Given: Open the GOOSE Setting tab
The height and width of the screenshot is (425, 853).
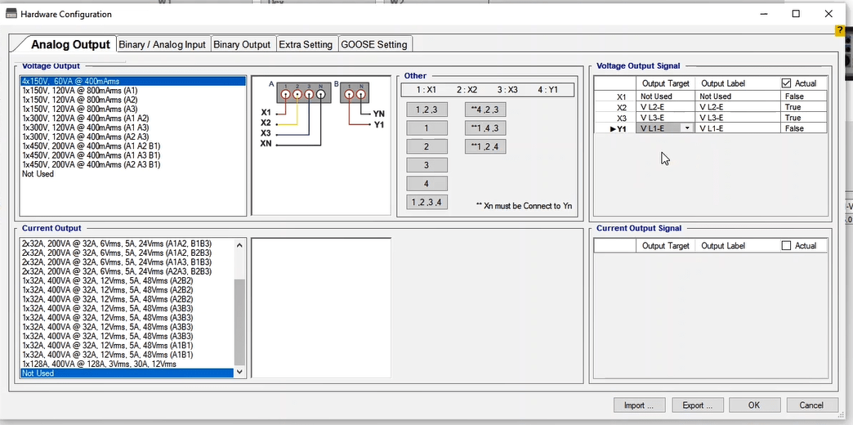Looking at the screenshot, I should 374,44.
